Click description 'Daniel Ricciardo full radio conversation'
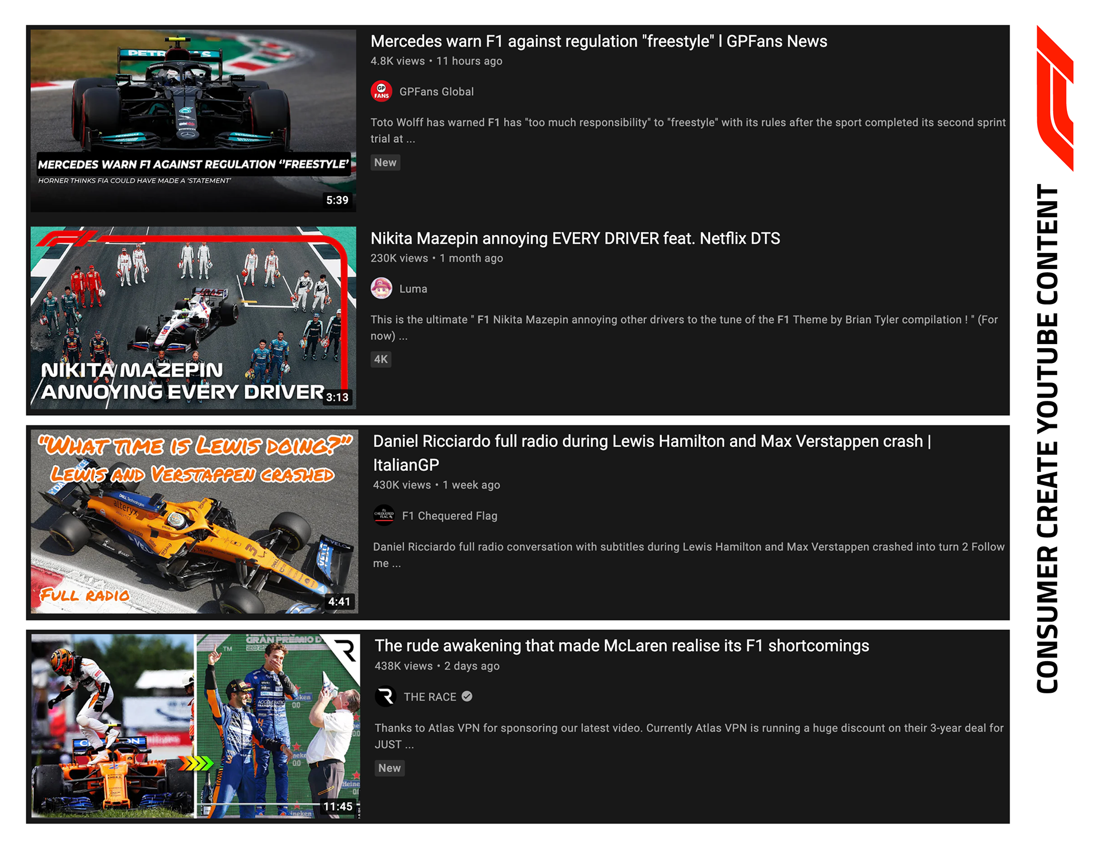 point(689,555)
